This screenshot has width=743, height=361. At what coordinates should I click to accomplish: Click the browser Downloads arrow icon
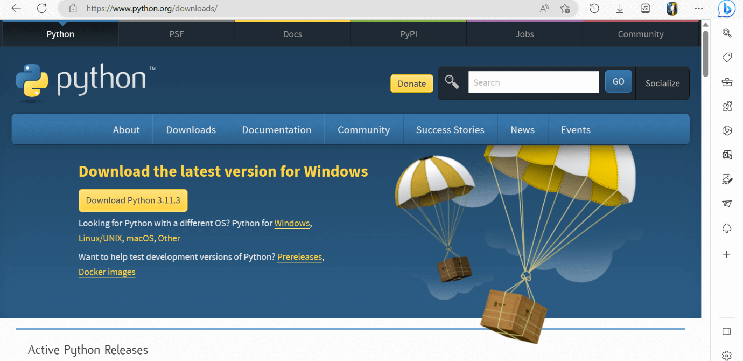[620, 9]
